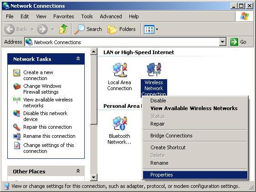This screenshot has width=256, height=192.
Task: Click the Network Connections icon in the address bar
Action: coord(29,42)
